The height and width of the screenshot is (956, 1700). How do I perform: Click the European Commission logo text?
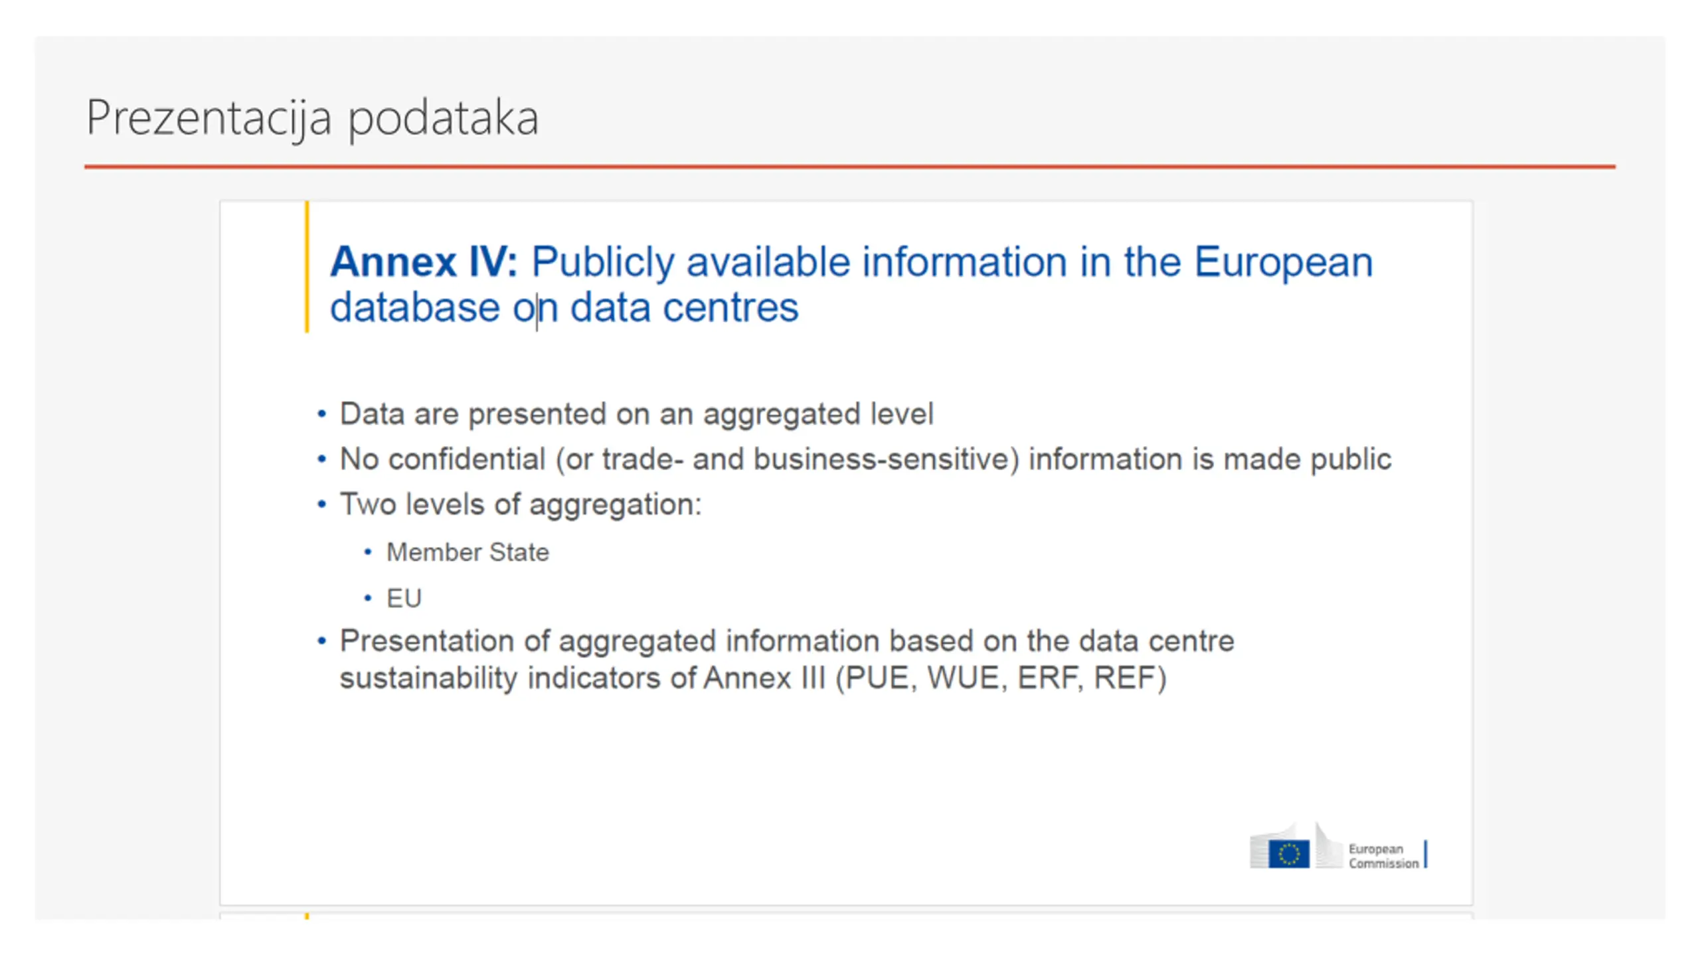pos(1383,856)
